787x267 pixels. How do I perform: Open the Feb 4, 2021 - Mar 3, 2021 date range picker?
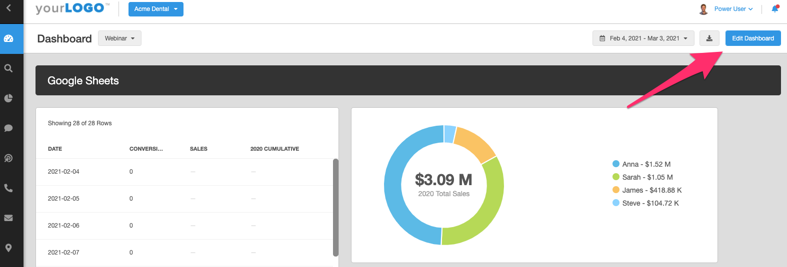click(x=643, y=38)
